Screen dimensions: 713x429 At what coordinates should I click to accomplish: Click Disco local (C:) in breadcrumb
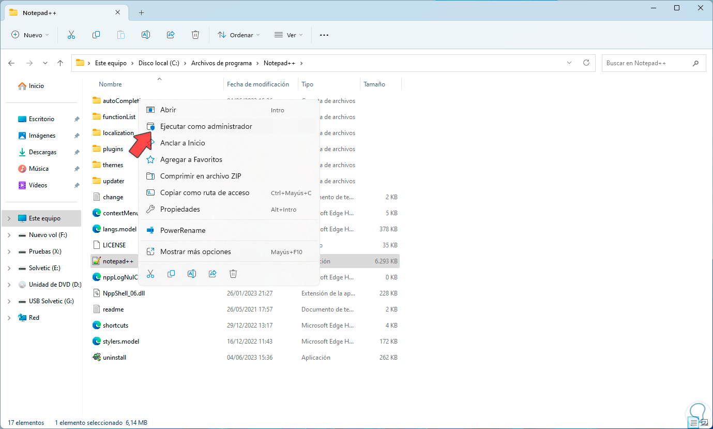(159, 63)
